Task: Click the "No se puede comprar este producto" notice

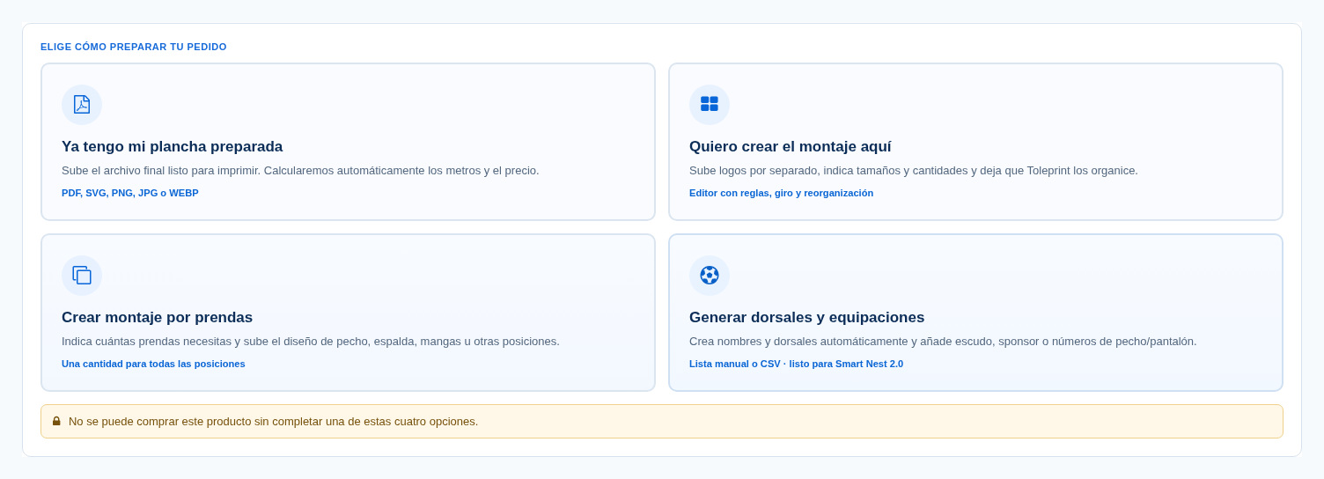Action: 662,421
